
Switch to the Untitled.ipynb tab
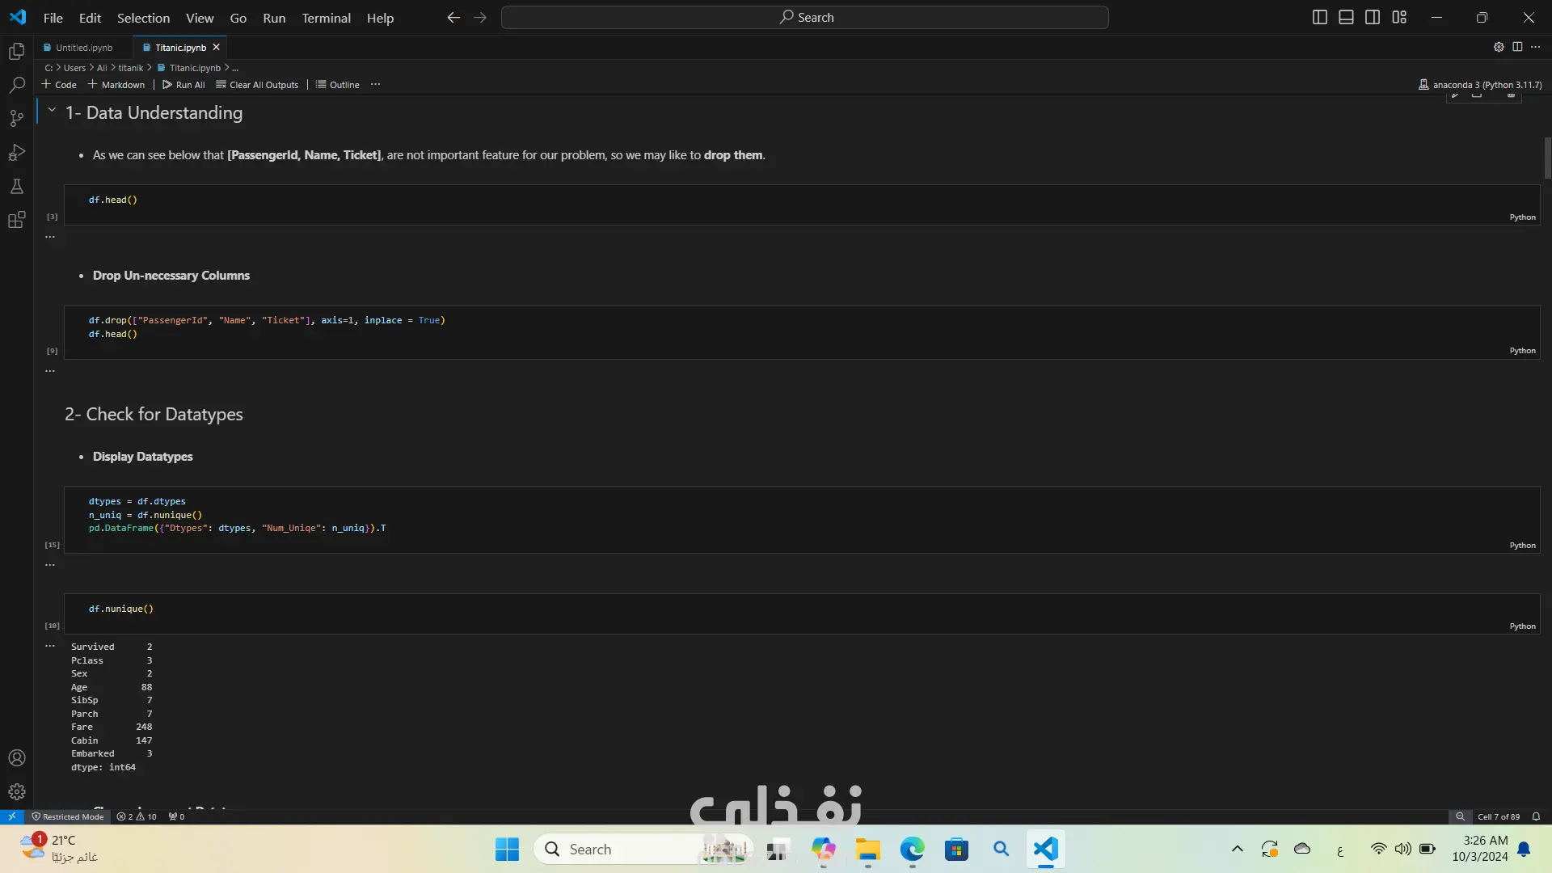[x=83, y=48]
